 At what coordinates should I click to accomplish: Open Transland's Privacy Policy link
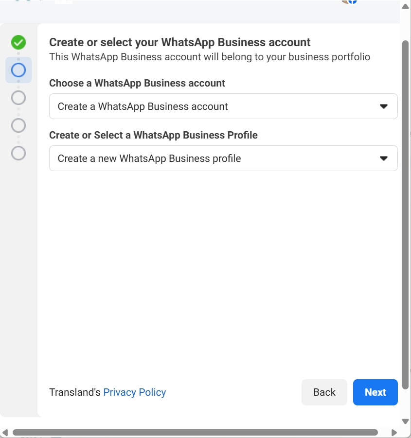(135, 392)
